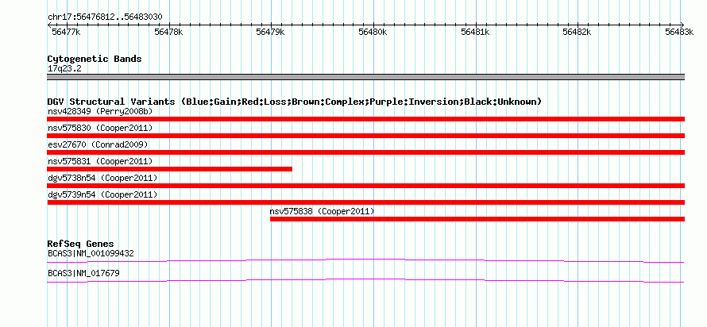Click the 56482k ruler tick label
Image resolution: width=707 pixels, height=327 pixels.
click(x=577, y=32)
